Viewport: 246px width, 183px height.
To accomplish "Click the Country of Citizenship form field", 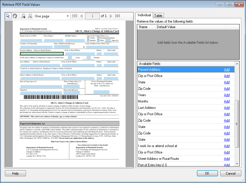I will [36, 47].
